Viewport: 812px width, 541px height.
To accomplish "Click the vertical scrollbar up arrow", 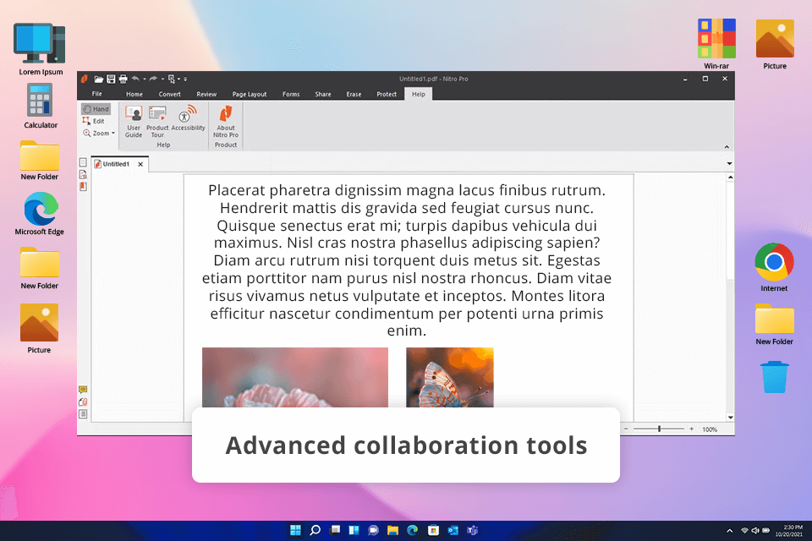I will tap(730, 177).
